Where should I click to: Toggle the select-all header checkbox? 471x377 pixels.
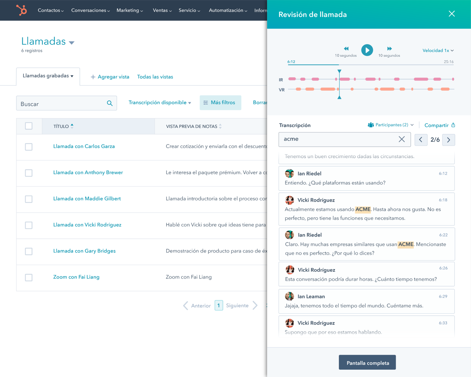29,126
